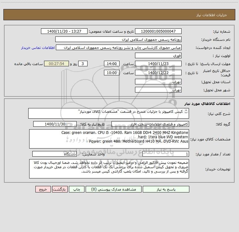The image size is (239, 232).
Task: Click the goods group کامپیوتر و فناوری field
Action: click(x=150, y=124)
